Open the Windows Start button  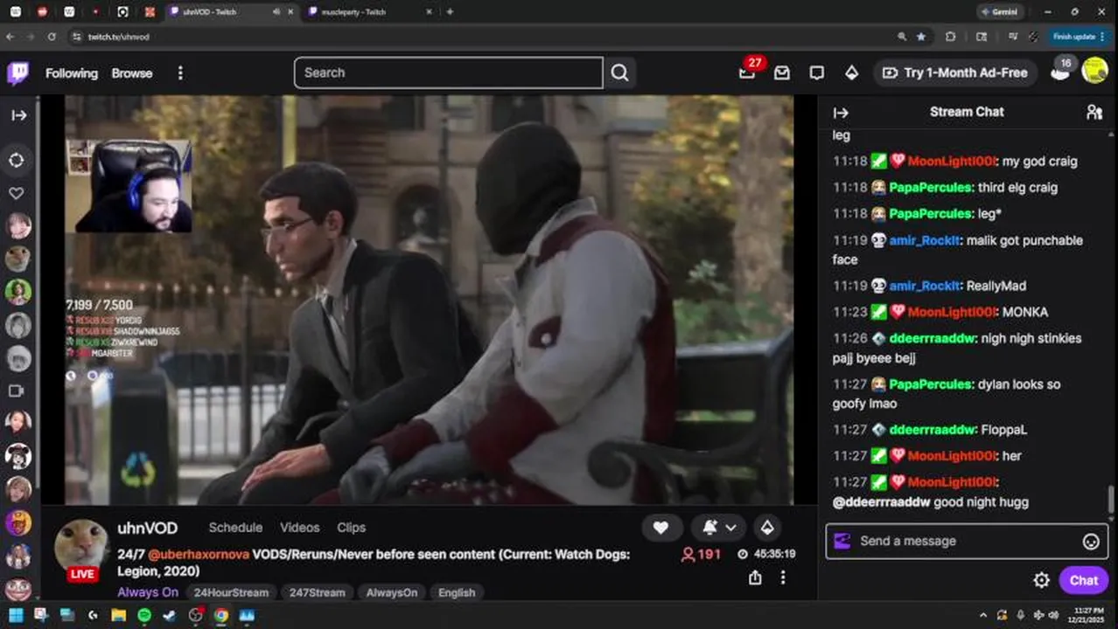coord(16,615)
